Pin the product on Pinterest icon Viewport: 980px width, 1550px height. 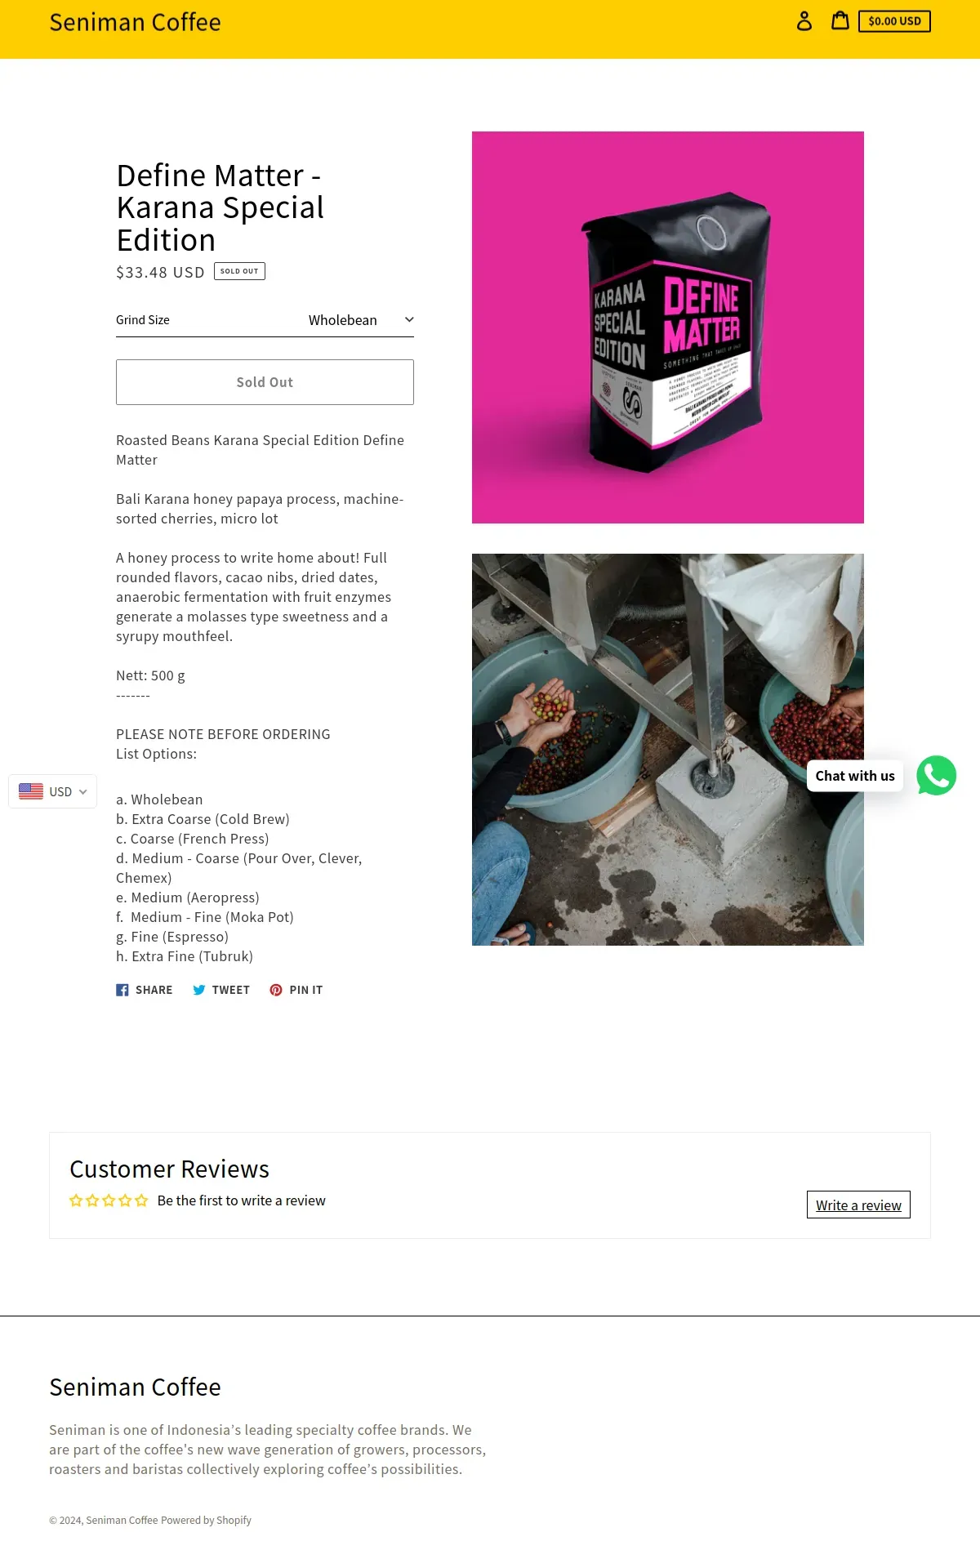point(276,990)
